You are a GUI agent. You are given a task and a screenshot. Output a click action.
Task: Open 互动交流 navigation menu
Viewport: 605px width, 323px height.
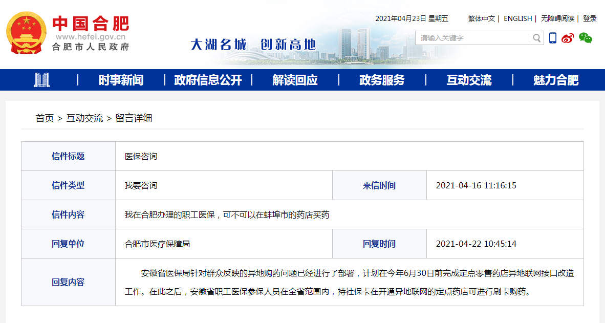469,80
